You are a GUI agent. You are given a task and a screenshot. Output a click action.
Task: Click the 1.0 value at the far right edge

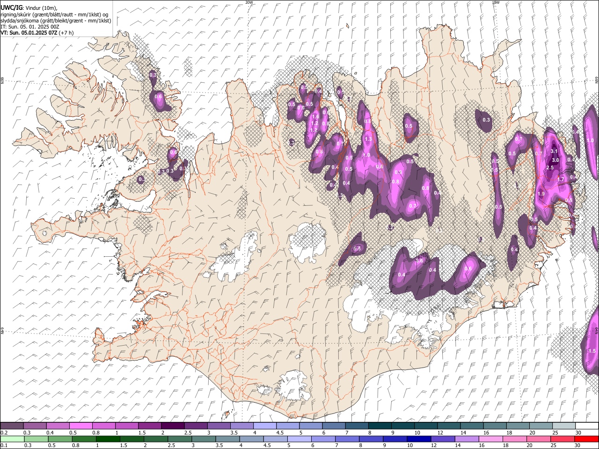tap(591, 140)
